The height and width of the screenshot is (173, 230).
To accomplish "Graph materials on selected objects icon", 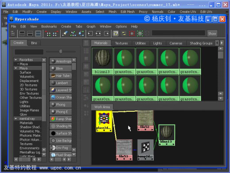I will pos(81,34).
